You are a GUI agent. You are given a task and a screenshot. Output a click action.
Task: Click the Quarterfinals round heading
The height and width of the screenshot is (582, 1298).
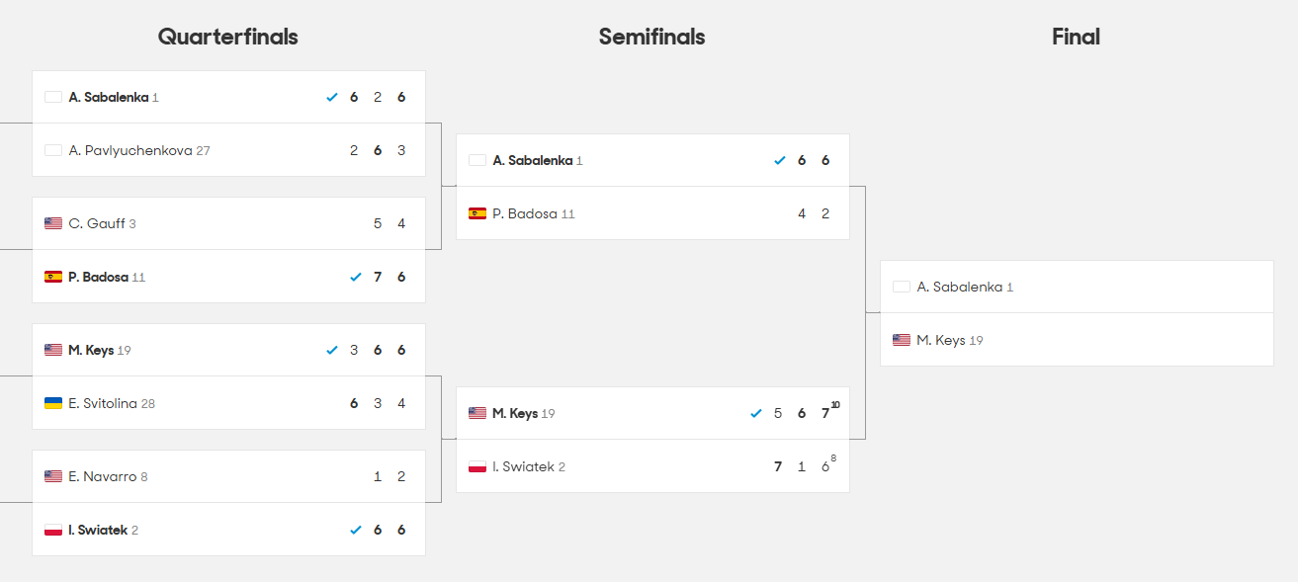[228, 38]
